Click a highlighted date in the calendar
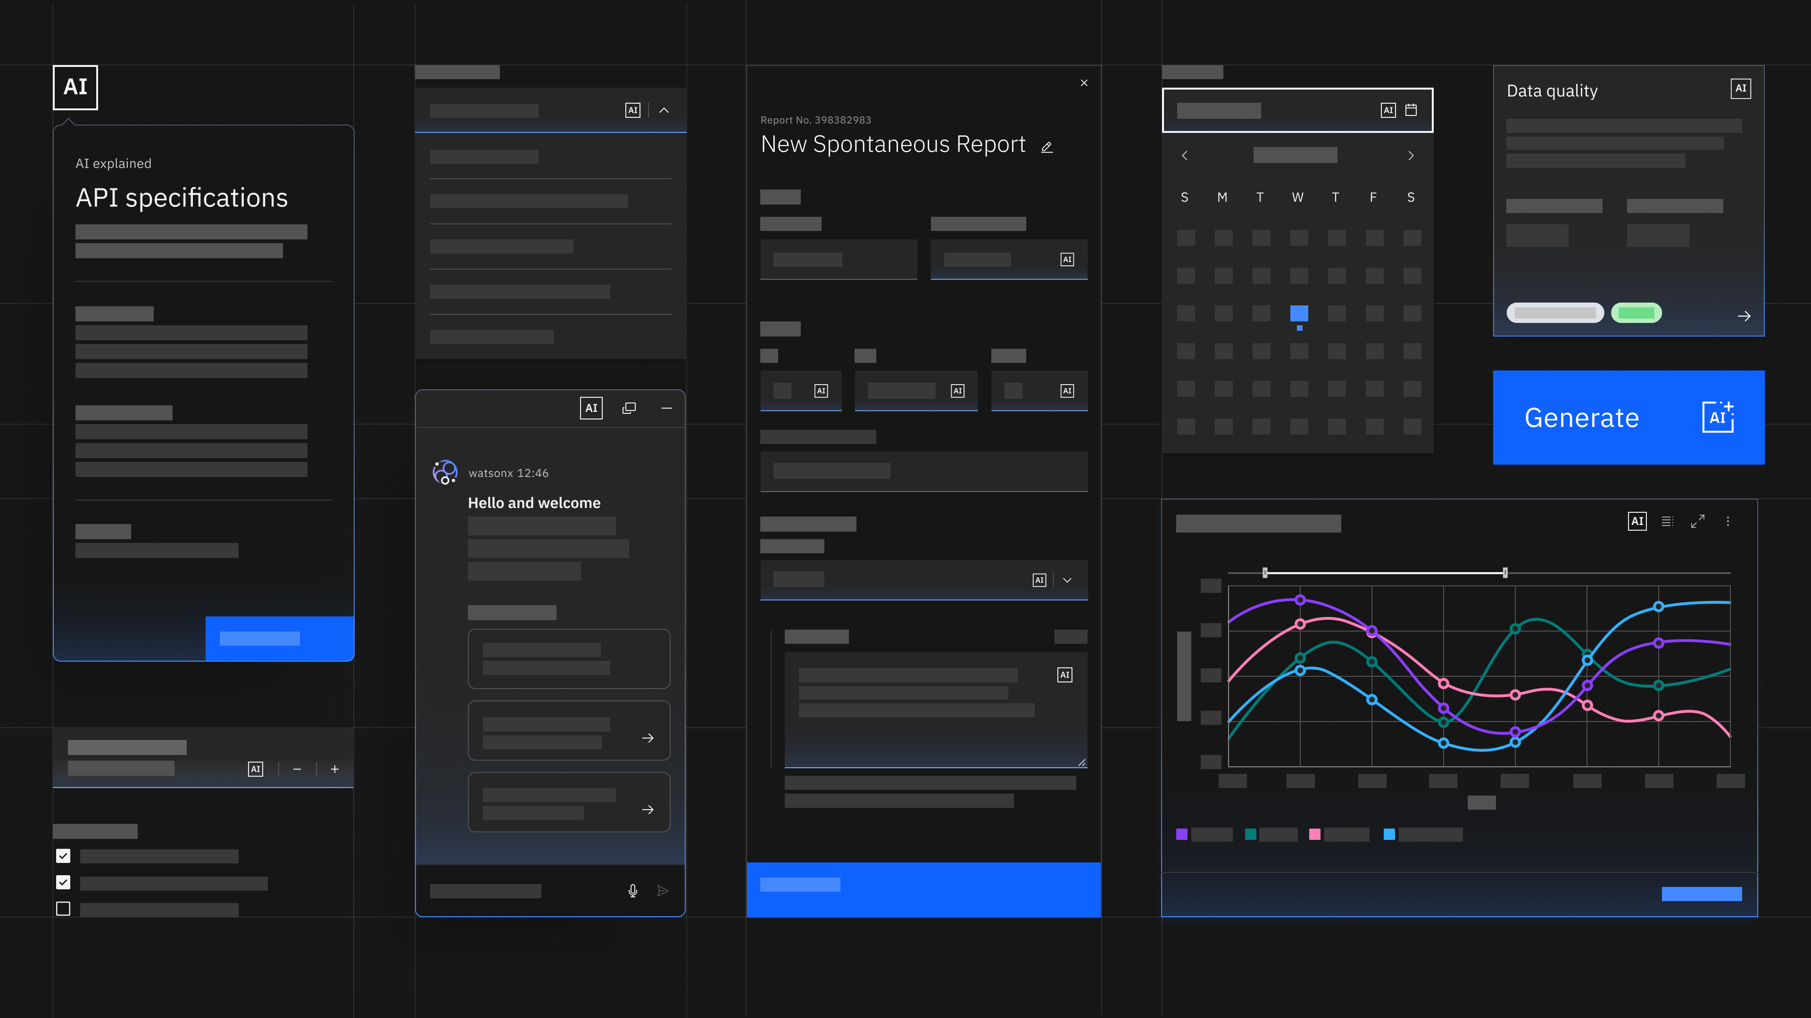 (x=1298, y=313)
